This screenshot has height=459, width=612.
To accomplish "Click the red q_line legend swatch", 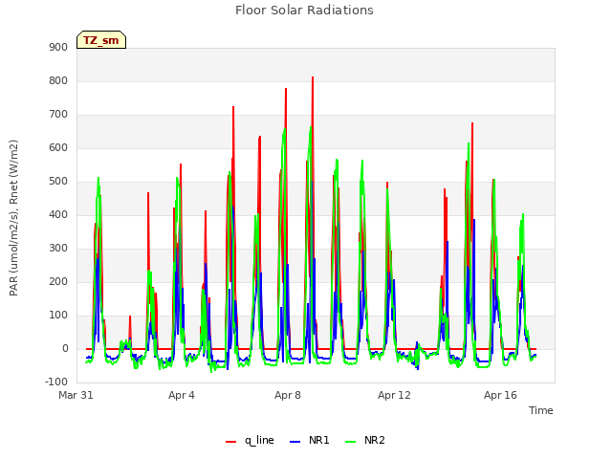I will 230,442.
